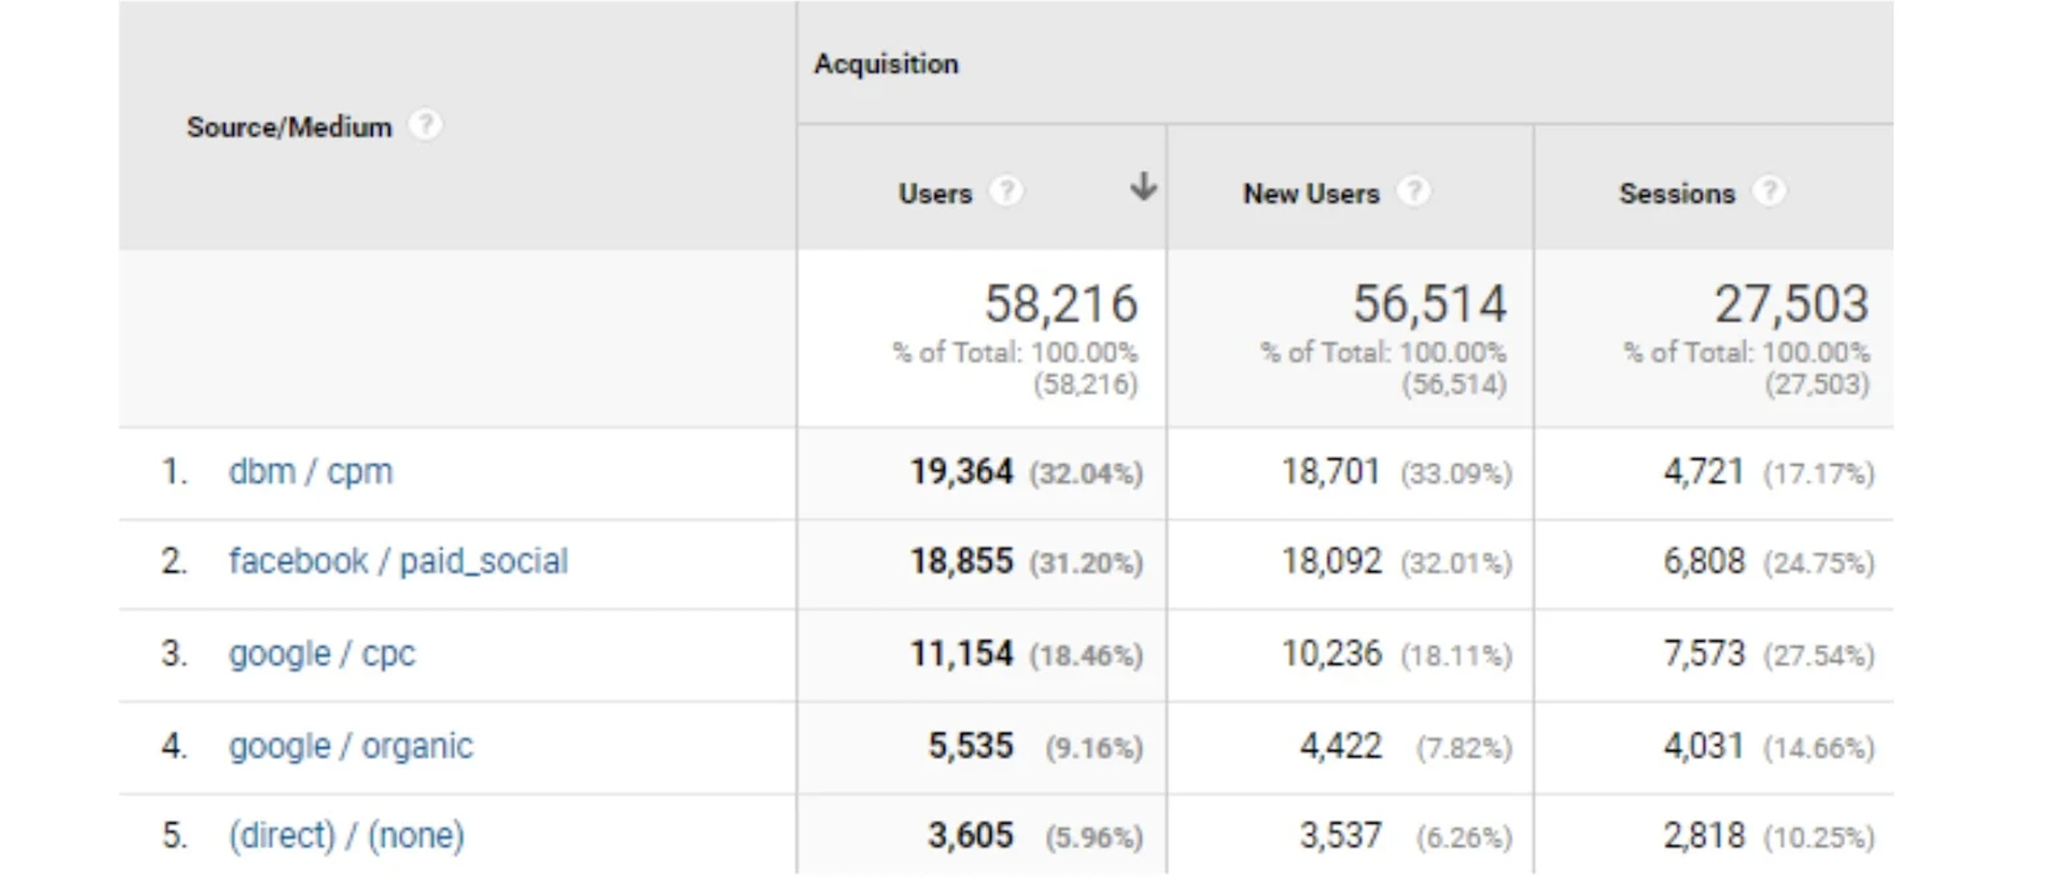Open the google / organic source link

(x=350, y=746)
